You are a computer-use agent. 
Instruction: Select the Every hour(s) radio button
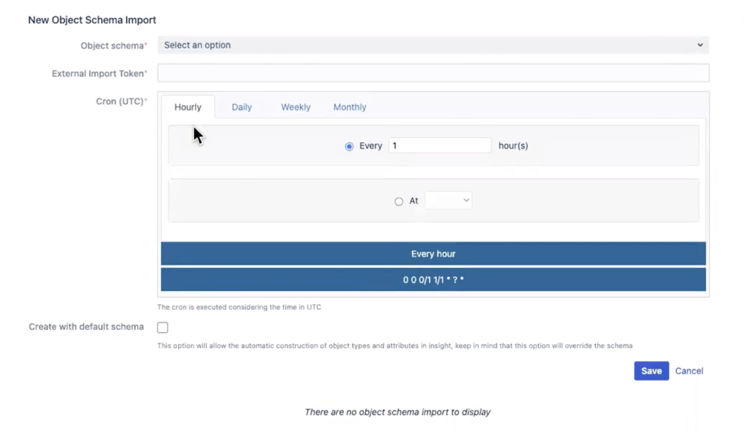coord(349,146)
